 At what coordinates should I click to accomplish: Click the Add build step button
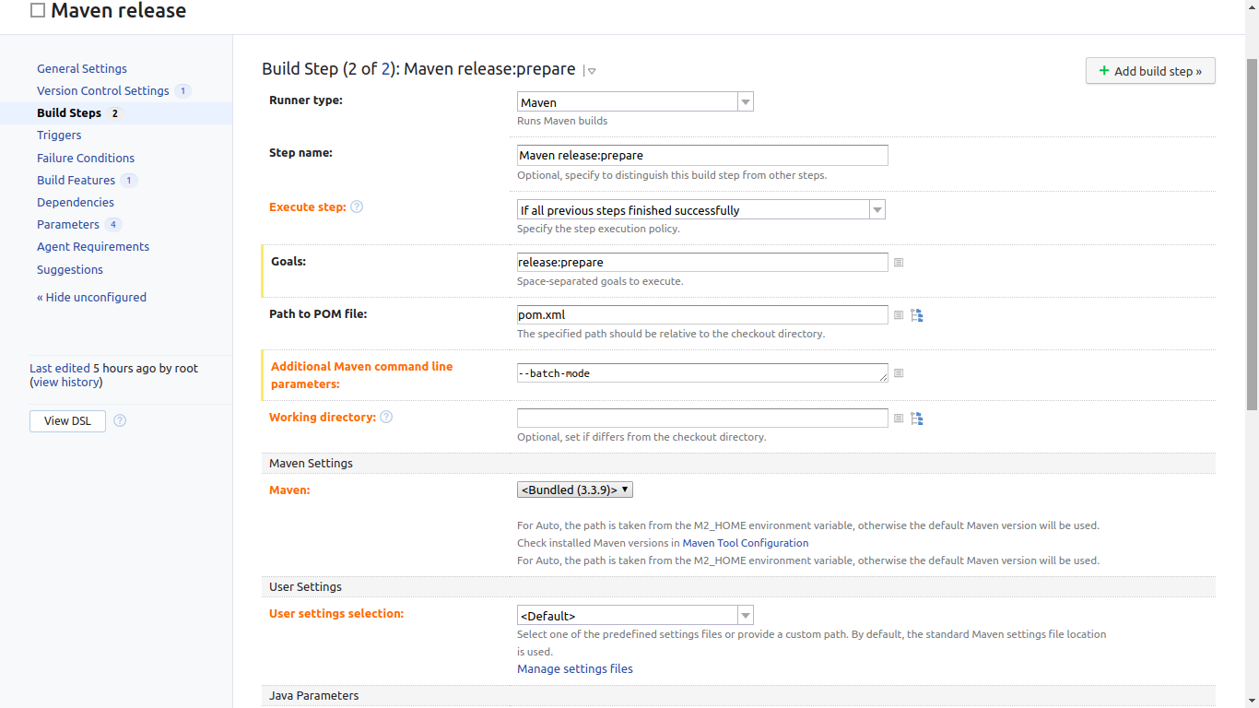point(1150,71)
